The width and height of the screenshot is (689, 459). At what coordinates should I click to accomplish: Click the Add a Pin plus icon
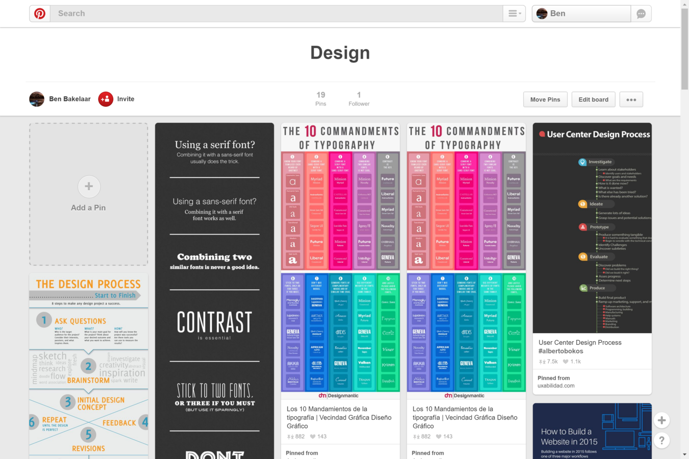(89, 187)
